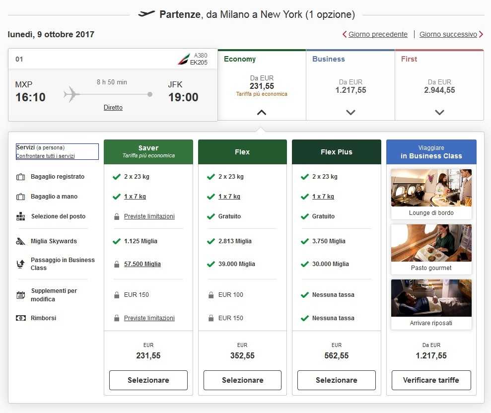
Task: Click the checkmark beside Saver 2 x 23 kg
Action: pyautogui.click(x=117, y=177)
